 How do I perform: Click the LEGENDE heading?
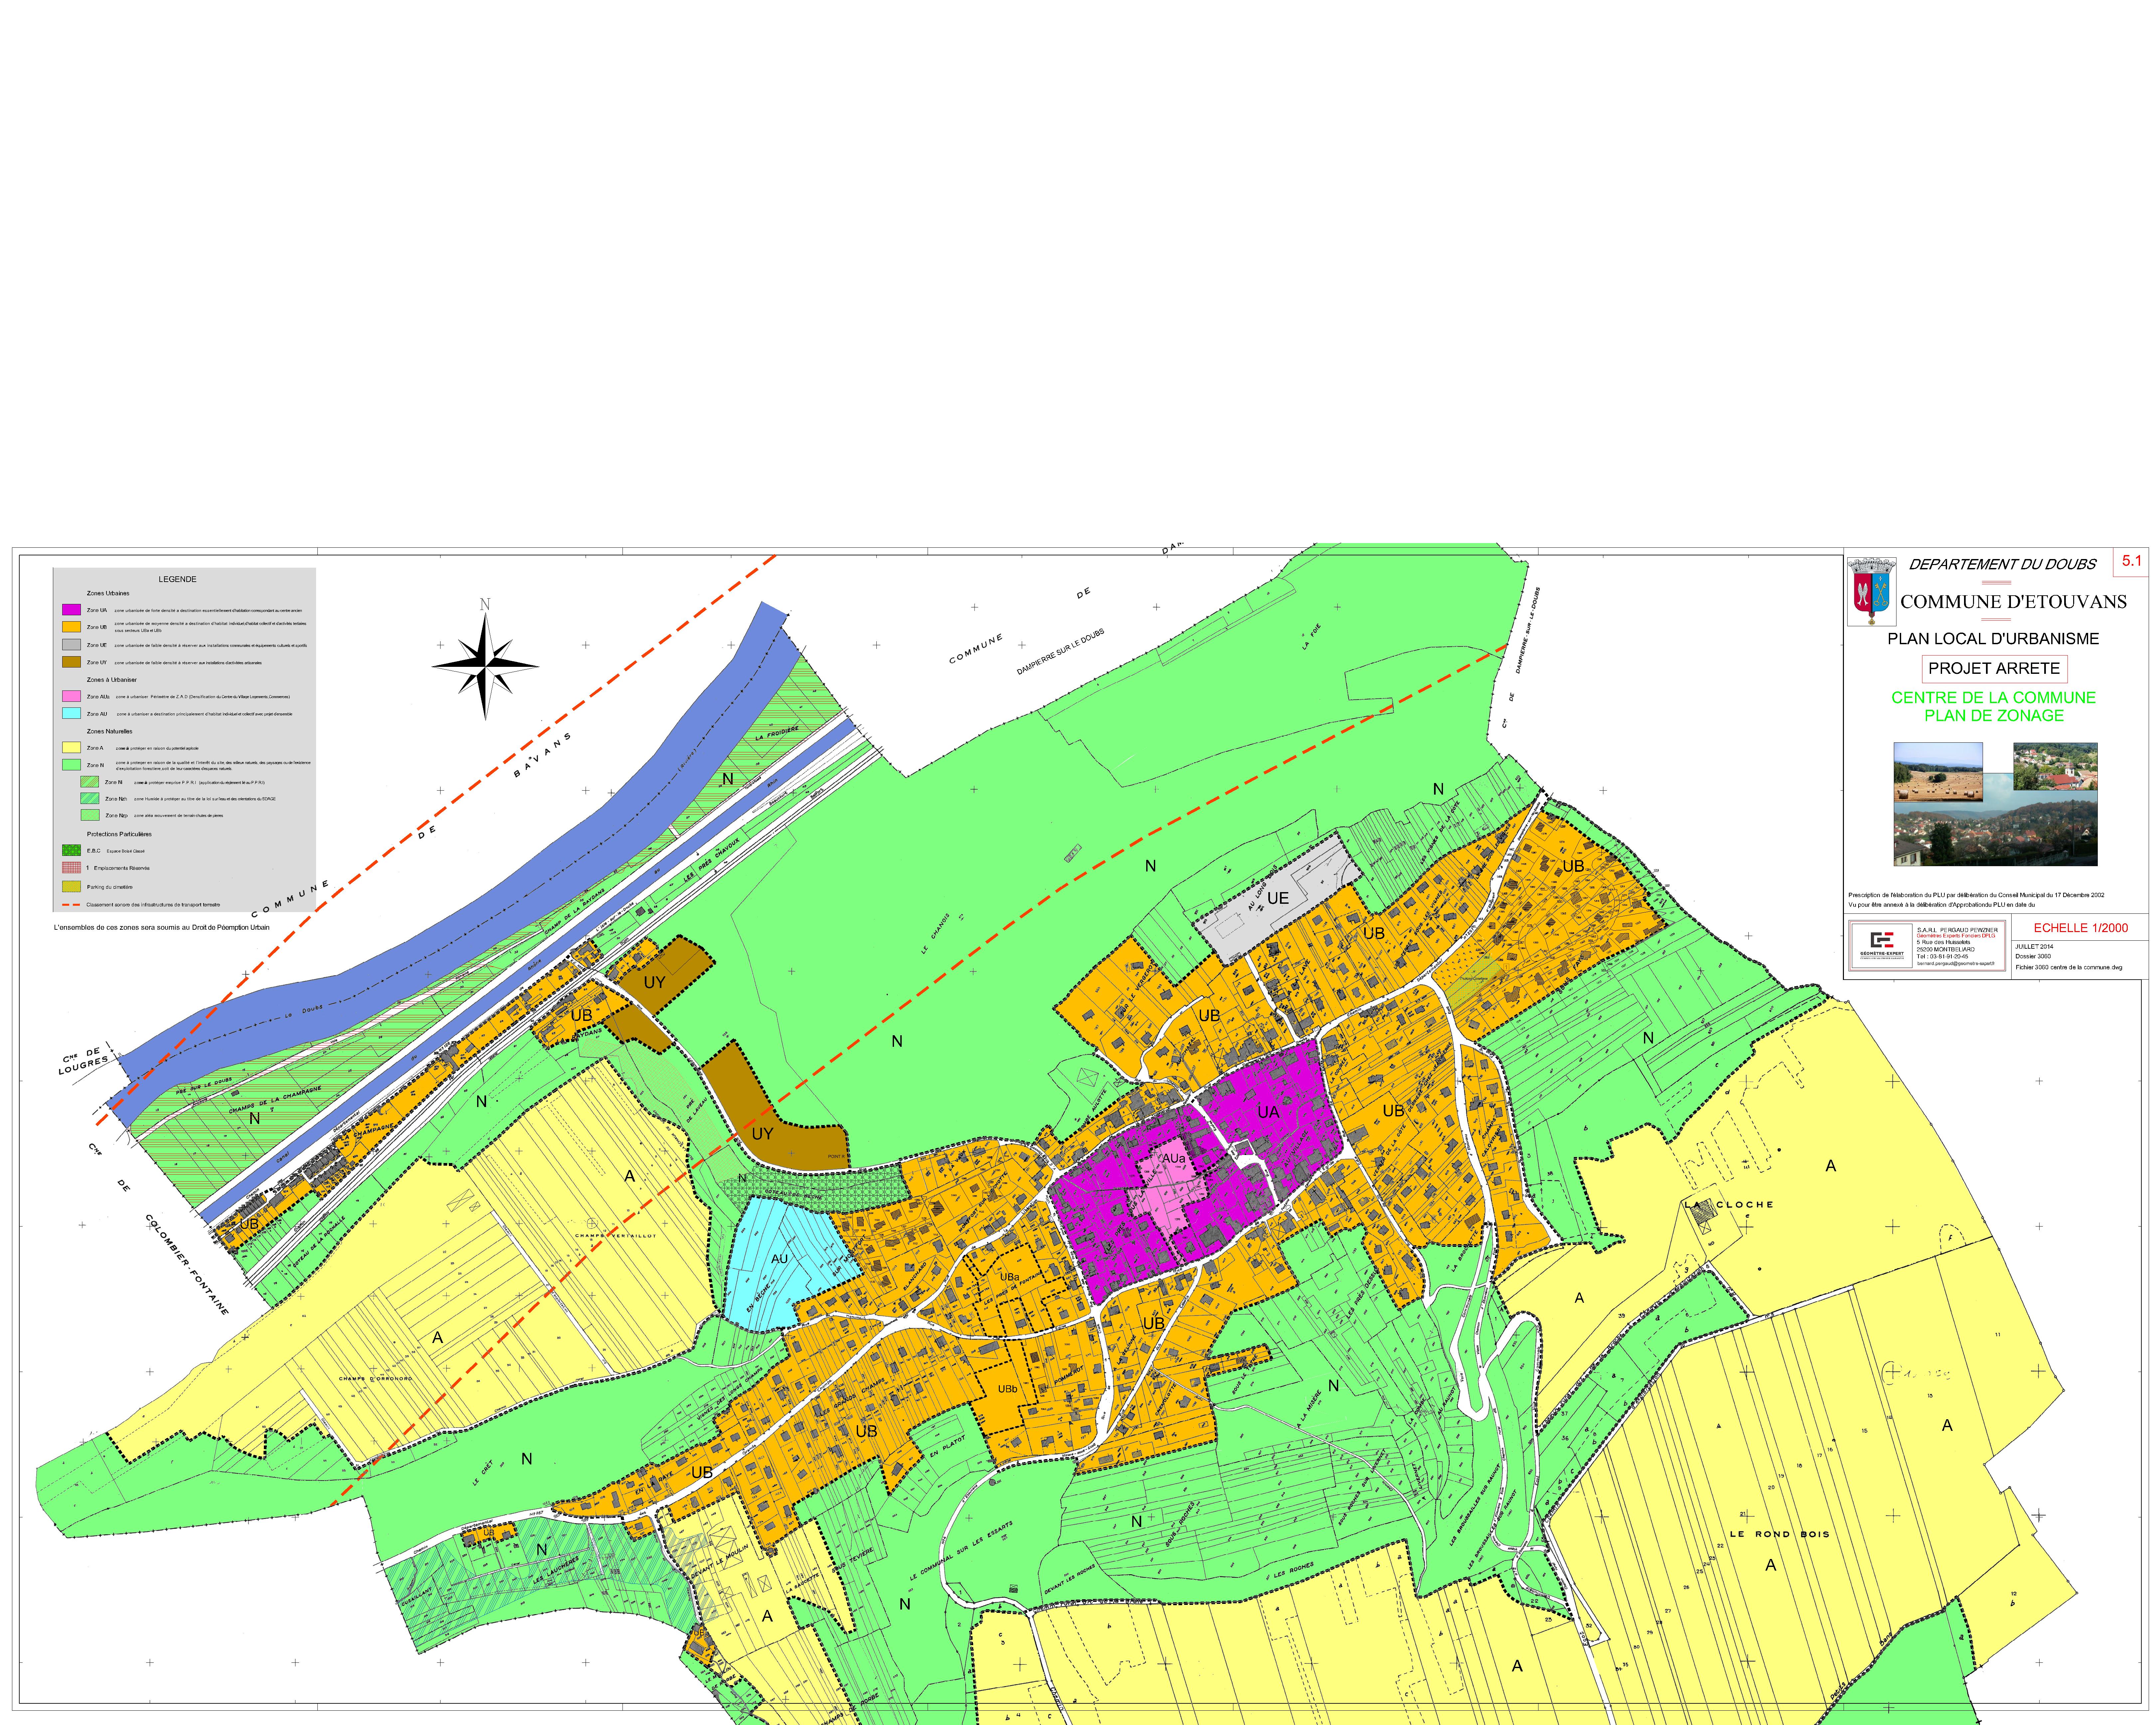click(178, 579)
